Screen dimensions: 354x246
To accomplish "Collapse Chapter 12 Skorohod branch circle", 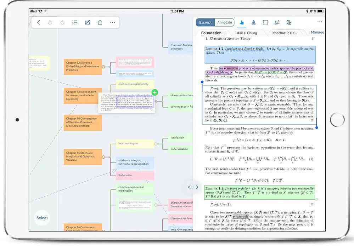I will click(x=103, y=67).
